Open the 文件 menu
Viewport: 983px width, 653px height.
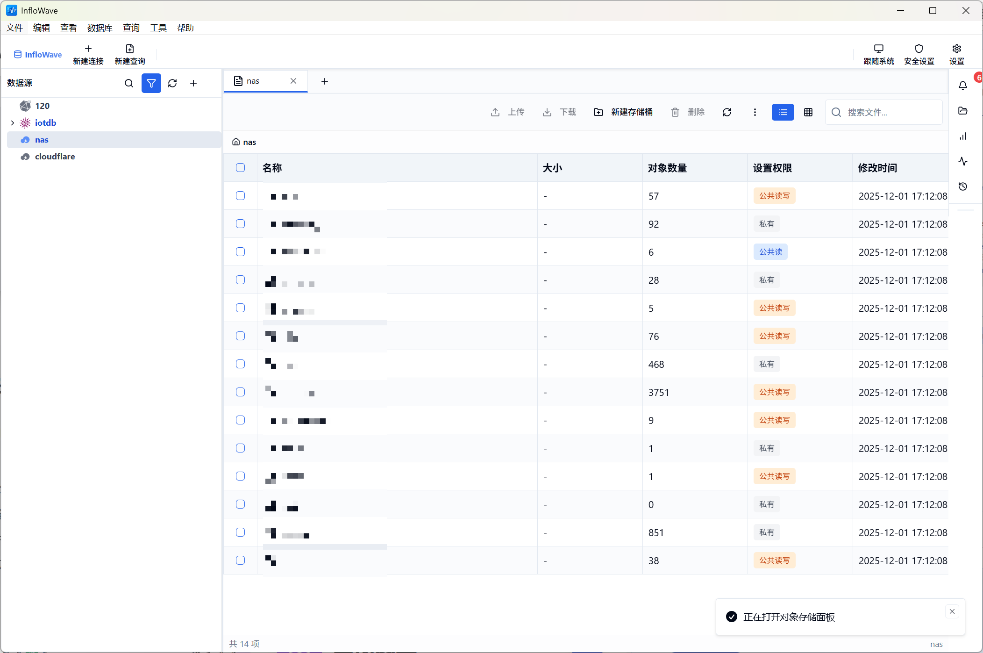pyautogui.click(x=14, y=28)
